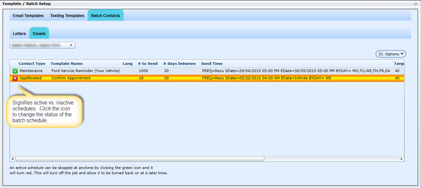This screenshot has width=421, height=188.
Task: Select the Emails sub-tab
Action: 39,34
